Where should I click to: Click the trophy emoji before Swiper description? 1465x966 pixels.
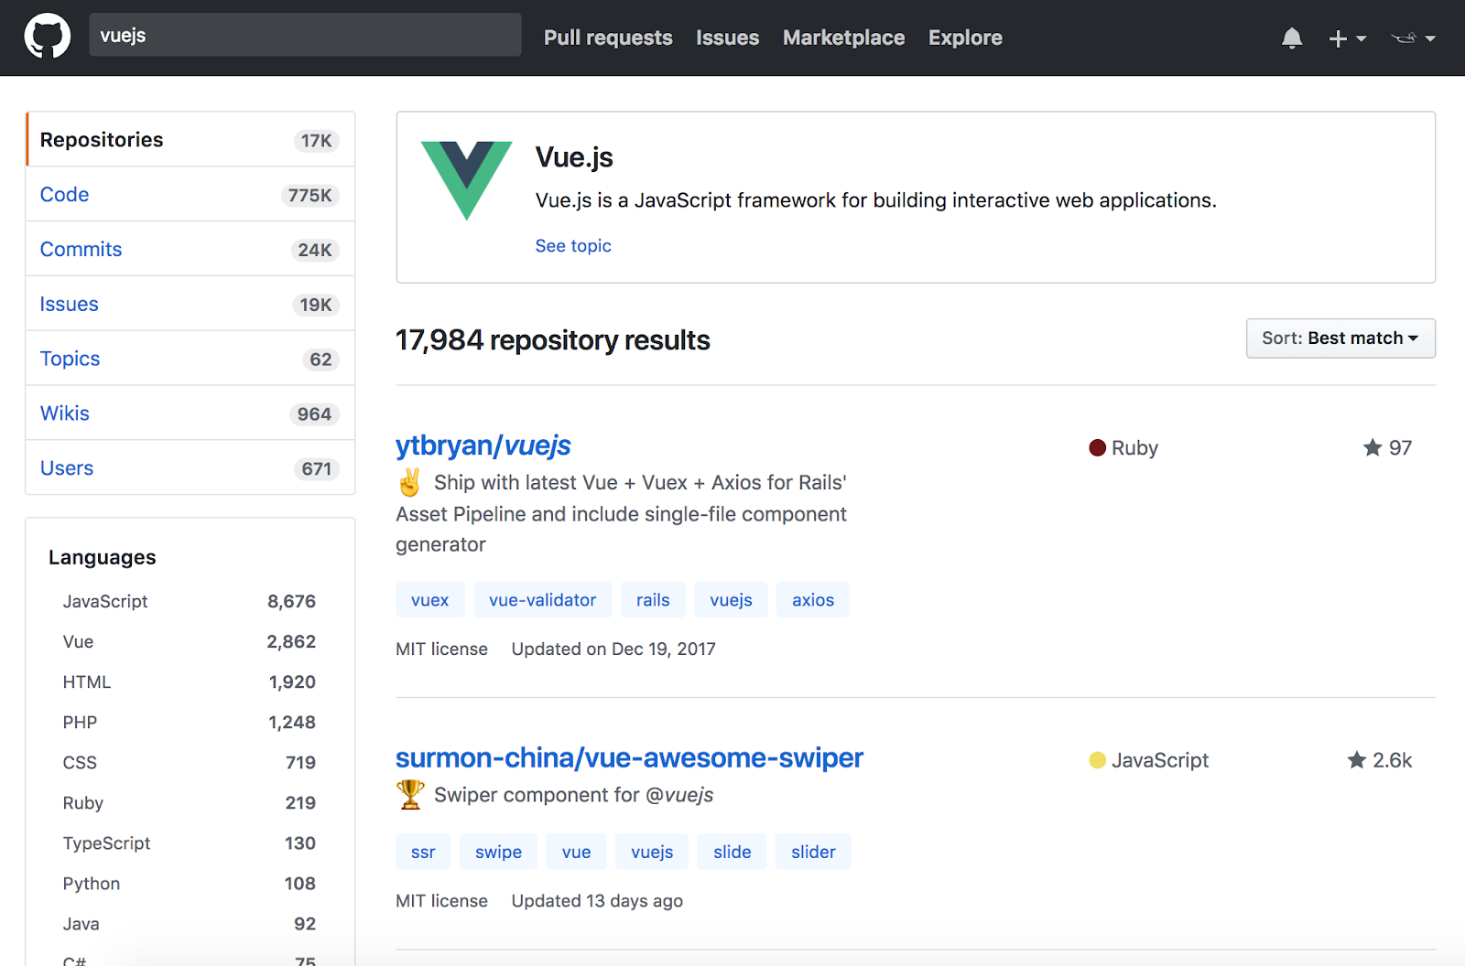[410, 794]
